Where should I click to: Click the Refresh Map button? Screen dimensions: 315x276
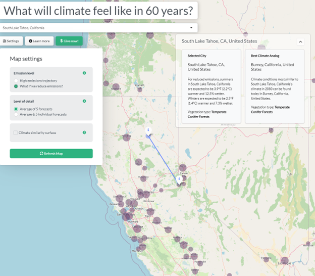[x=51, y=154]
